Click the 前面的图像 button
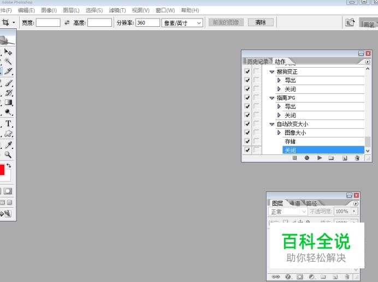 [x=226, y=22]
